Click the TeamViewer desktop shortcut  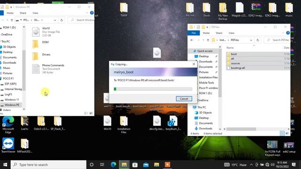[x=8, y=145]
